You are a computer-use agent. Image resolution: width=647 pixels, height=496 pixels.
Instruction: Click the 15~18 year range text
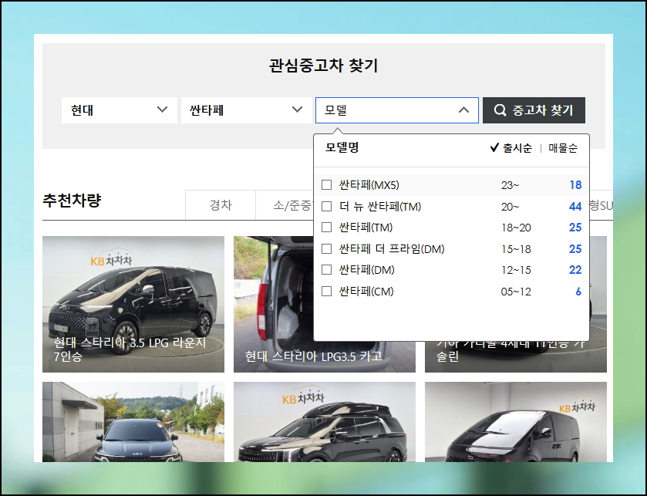(x=516, y=249)
